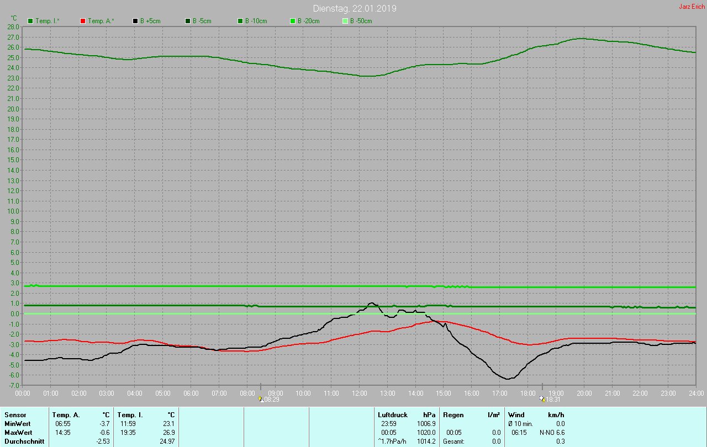The width and height of the screenshot is (707, 447).
Task: Click the 'Sensor' header in stats table
Action: coord(15,415)
